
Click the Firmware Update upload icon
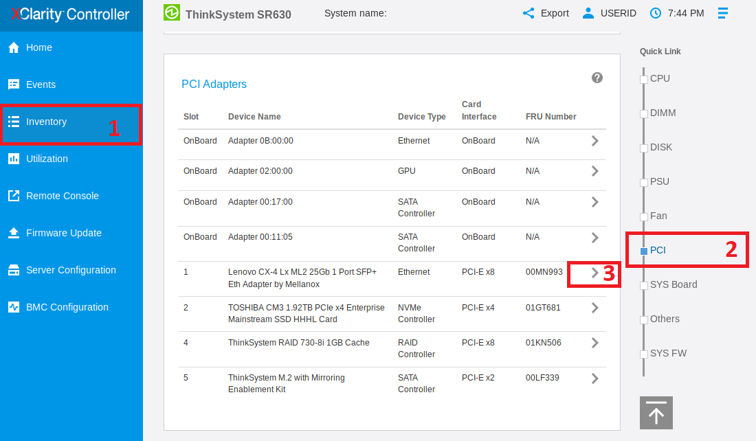pos(14,233)
